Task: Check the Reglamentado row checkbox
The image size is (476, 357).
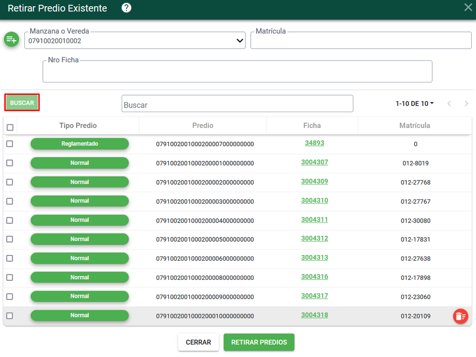Action: (10, 144)
